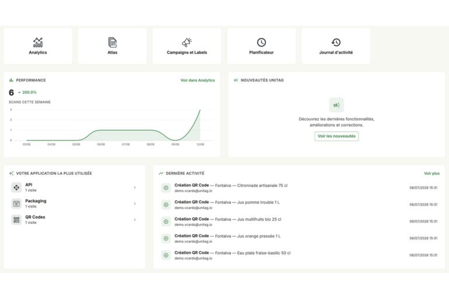Click the timestamp of the Eau plate entry

[423, 255]
